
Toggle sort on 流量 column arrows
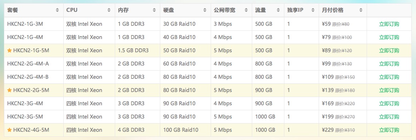(x=278, y=10)
